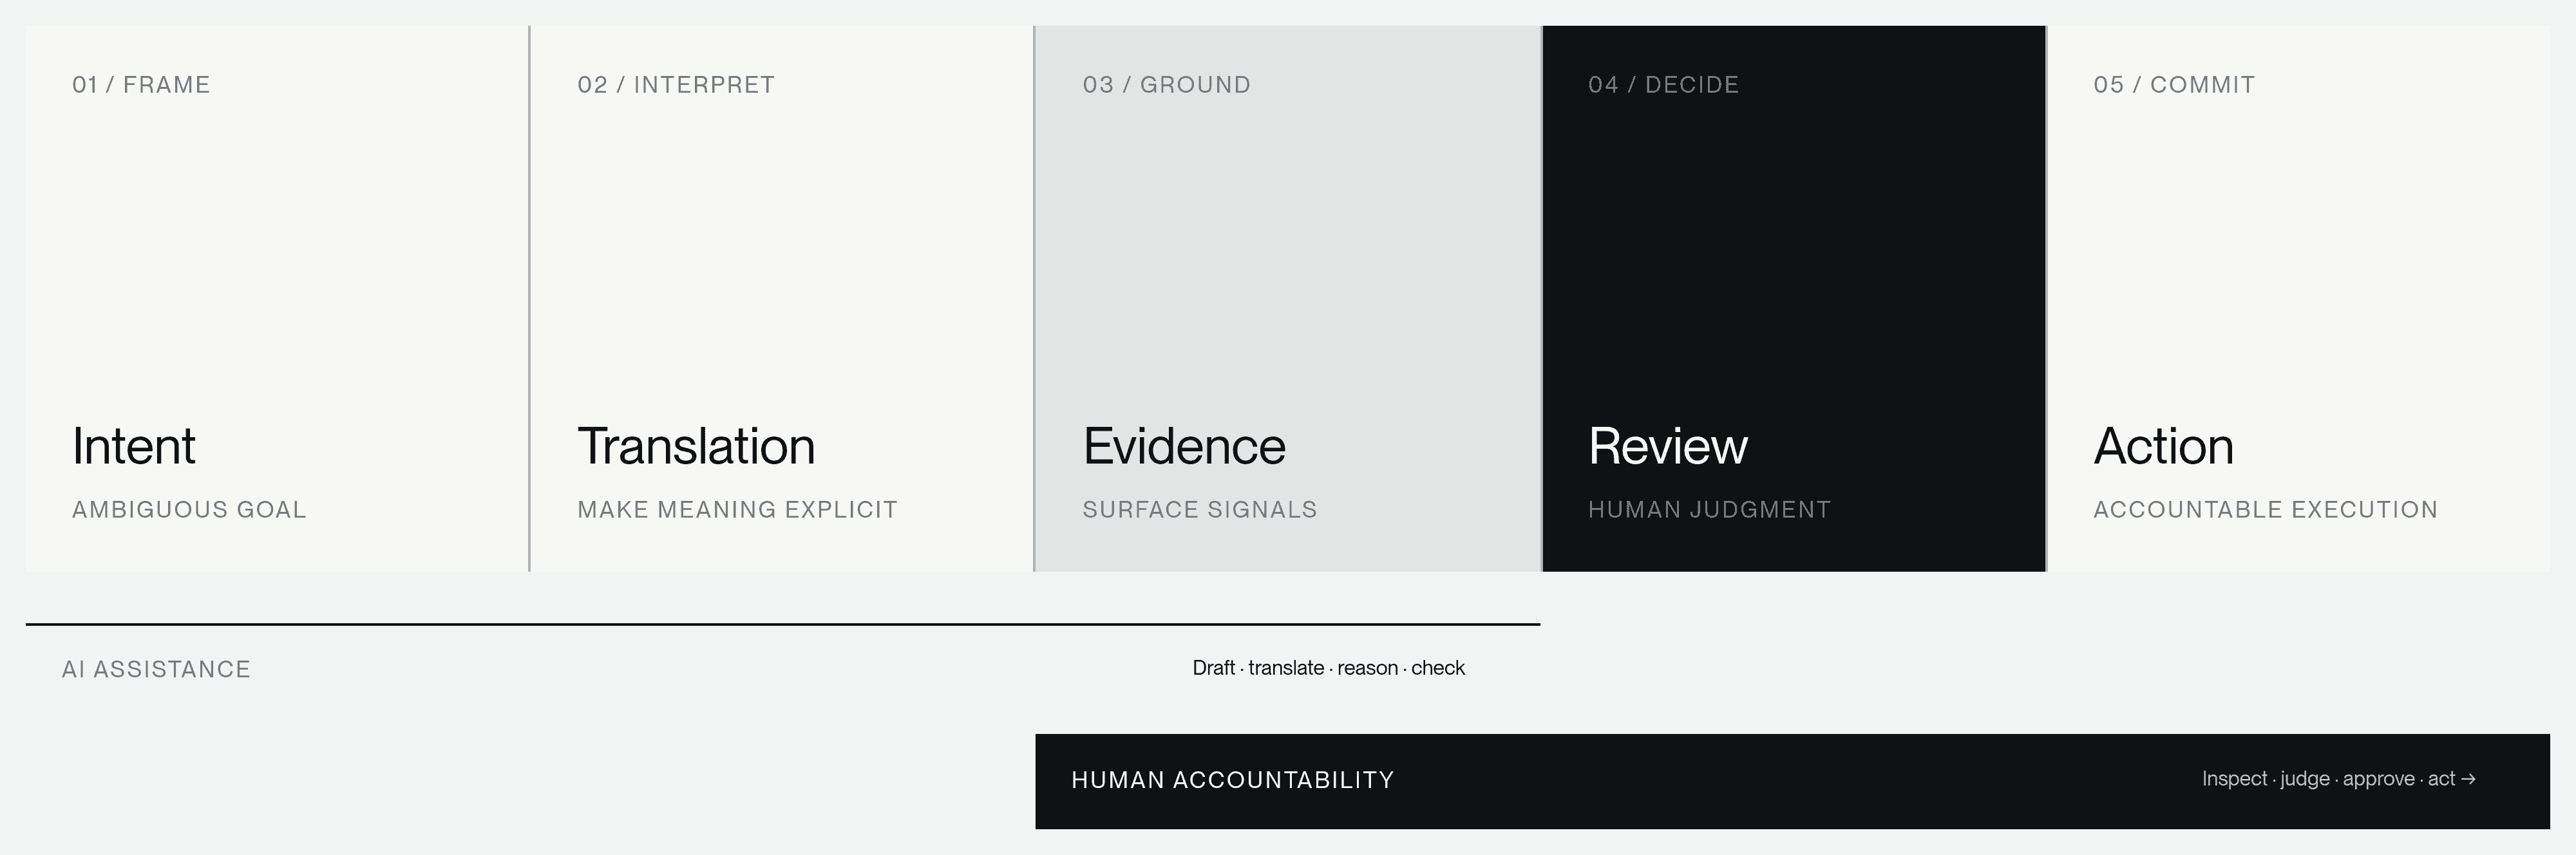
Task: Click the 'HUMAN JUDGMENT' subtitle
Action: 1710,510
